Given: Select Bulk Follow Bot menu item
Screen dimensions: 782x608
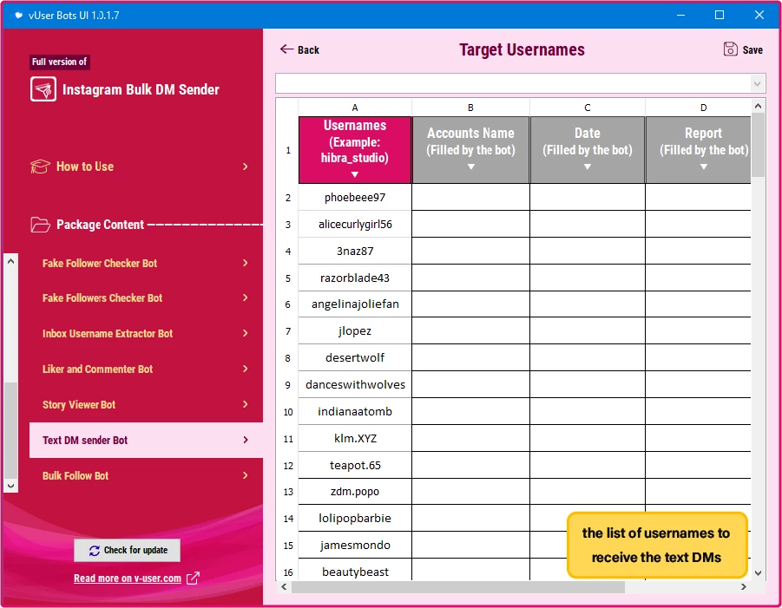Looking at the screenshot, I should click(x=146, y=475).
